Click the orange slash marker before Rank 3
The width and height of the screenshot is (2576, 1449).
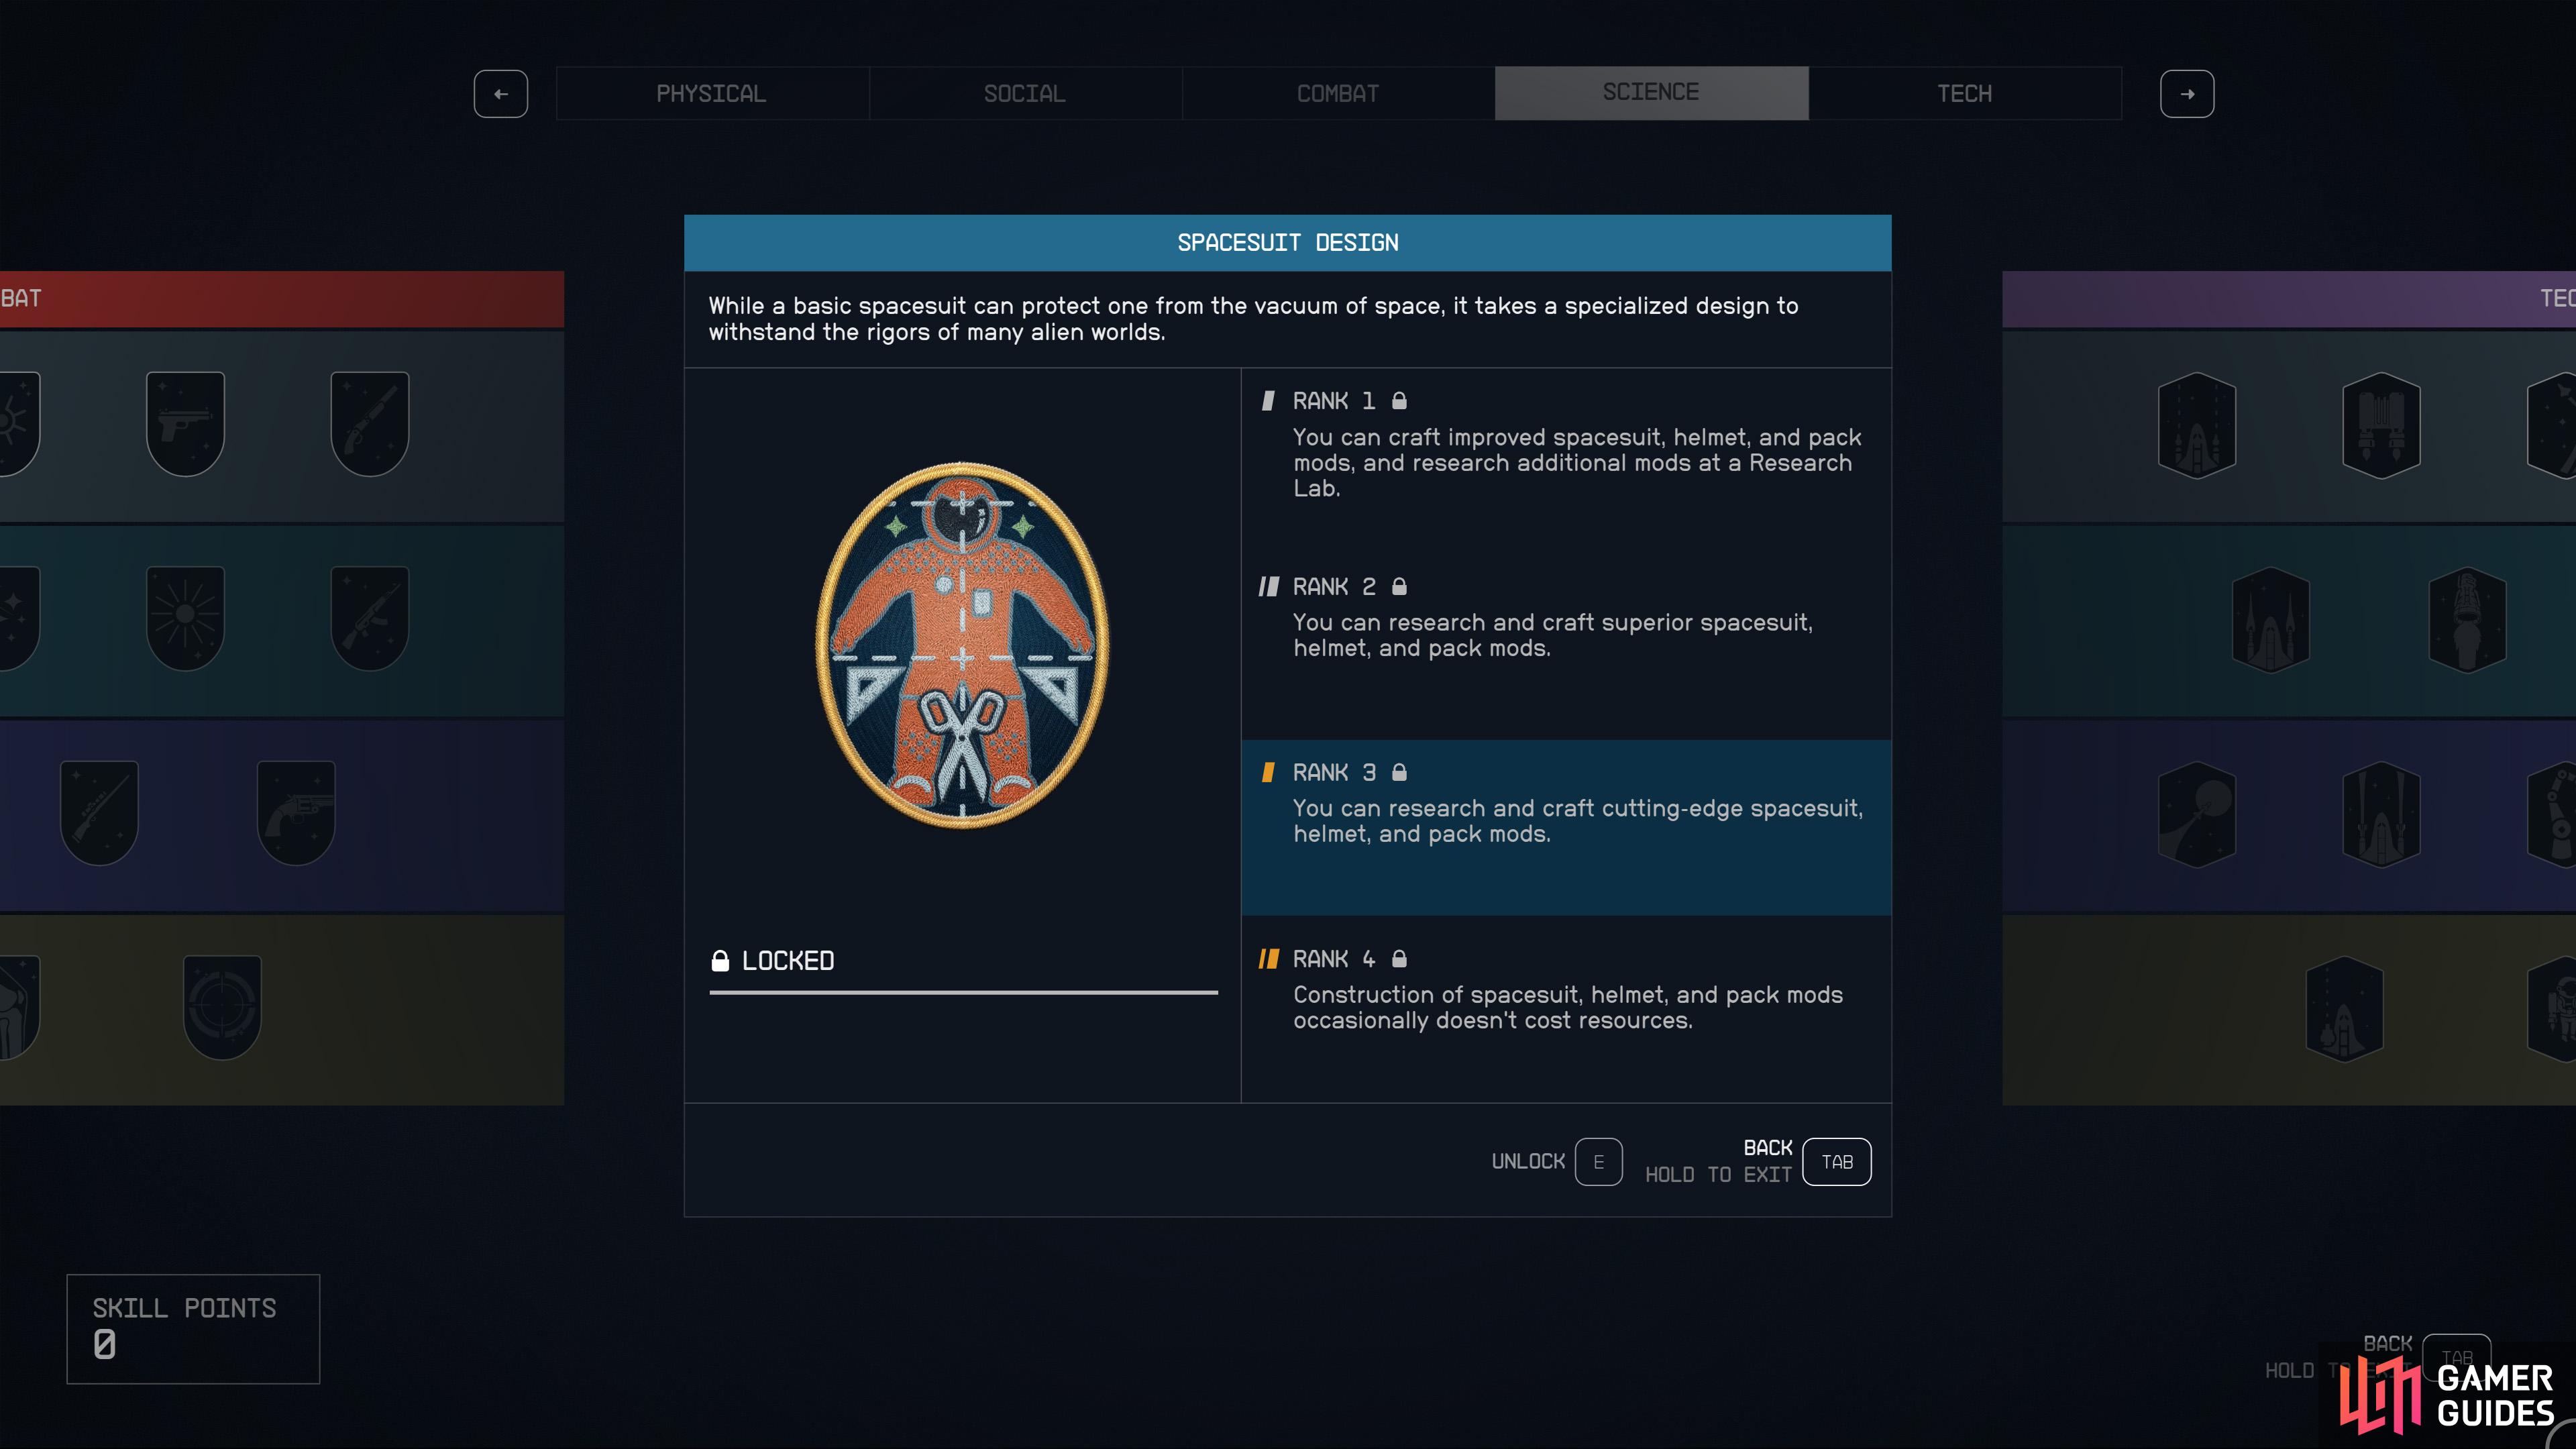[1268, 773]
